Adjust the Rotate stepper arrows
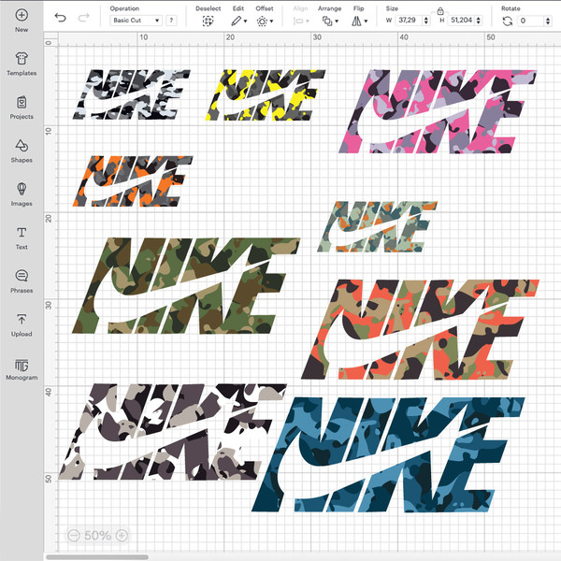Viewport: 561px width, 561px height. click(x=548, y=21)
